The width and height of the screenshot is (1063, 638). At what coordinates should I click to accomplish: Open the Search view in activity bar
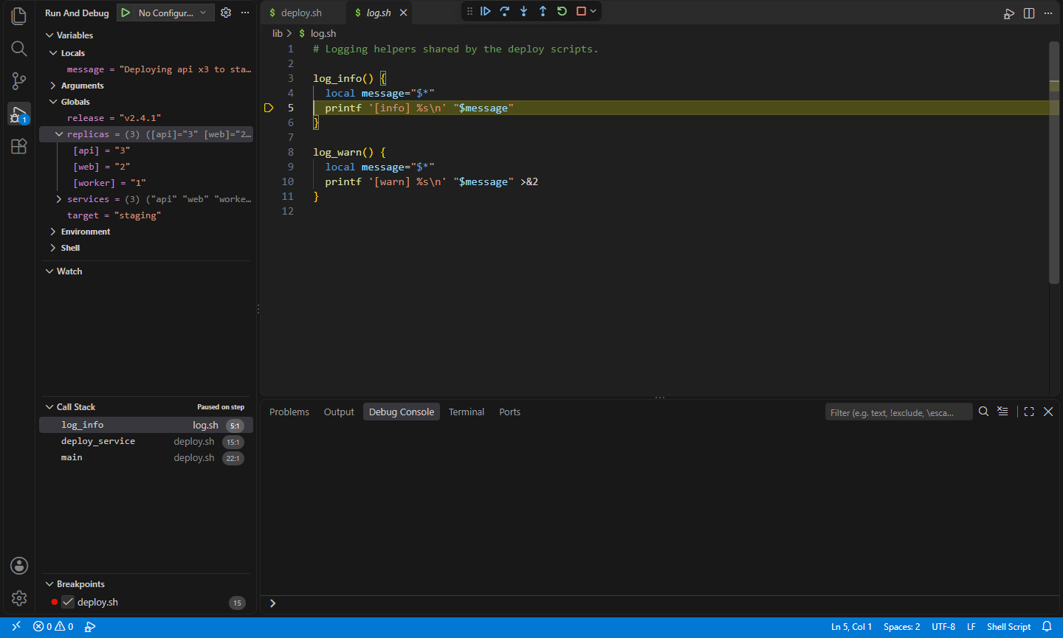coord(19,49)
